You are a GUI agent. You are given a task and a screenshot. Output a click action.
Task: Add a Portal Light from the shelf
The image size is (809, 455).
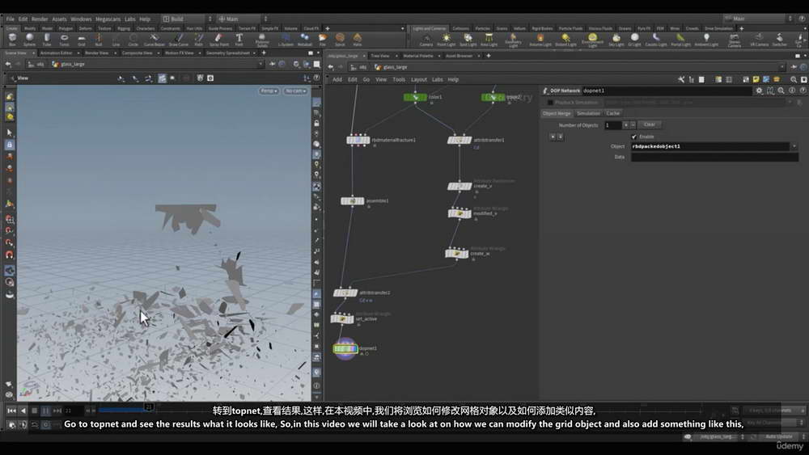pyautogui.click(x=680, y=40)
